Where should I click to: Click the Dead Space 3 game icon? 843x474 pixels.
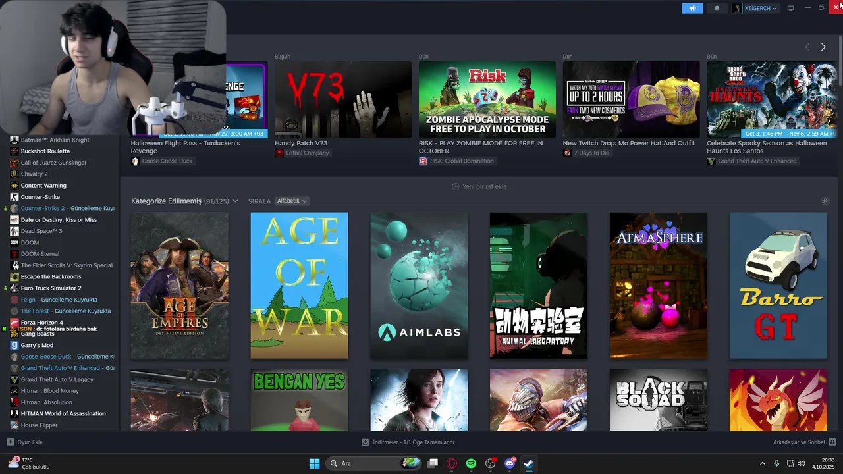click(x=14, y=231)
